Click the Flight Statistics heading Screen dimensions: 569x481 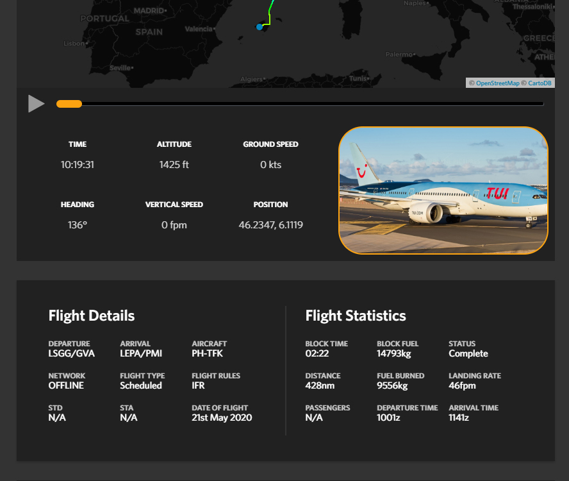(356, 316)
